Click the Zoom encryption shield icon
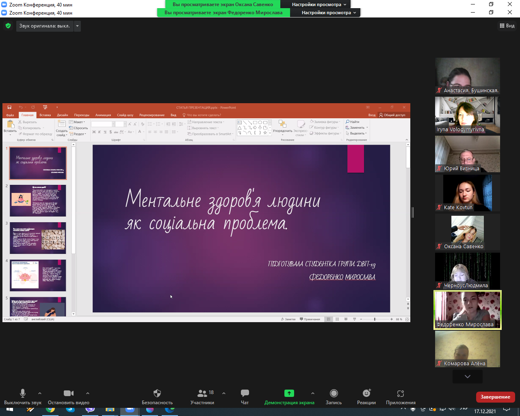Viewport: 520px width, 416px height. click(x=8, y=26)
